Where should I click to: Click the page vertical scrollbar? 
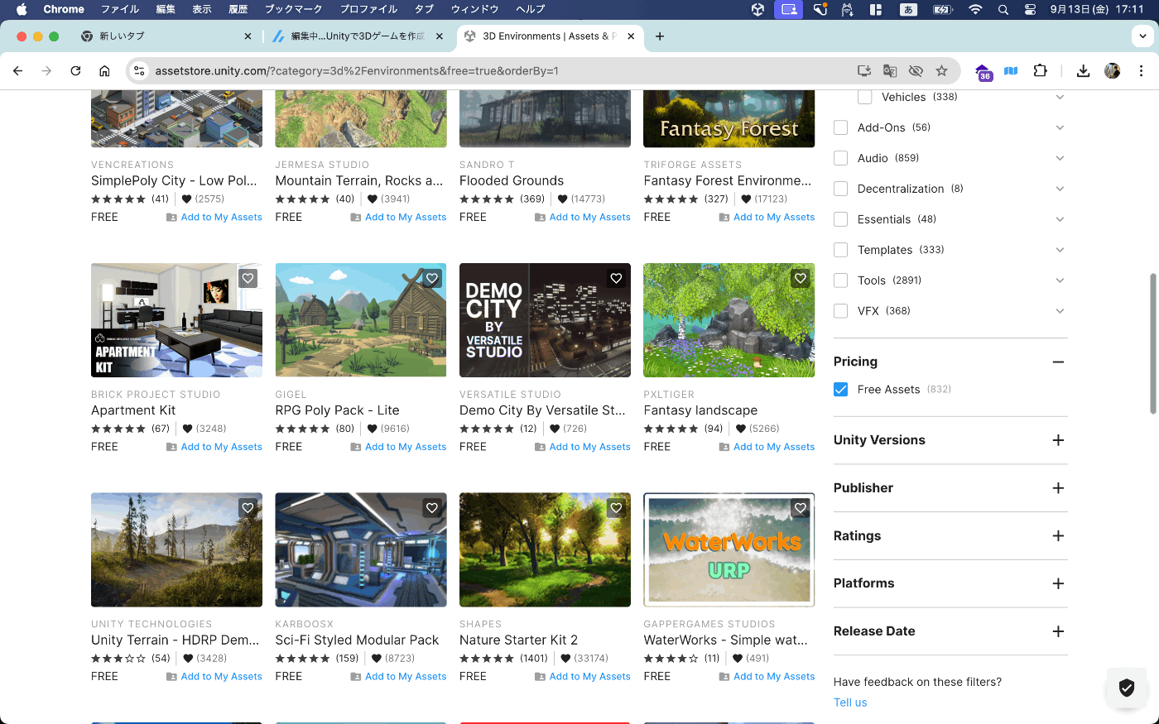pyautogui.click(x=1153, y=343)
